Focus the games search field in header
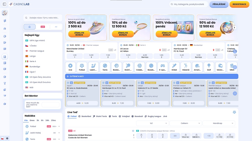 point(189,4)
